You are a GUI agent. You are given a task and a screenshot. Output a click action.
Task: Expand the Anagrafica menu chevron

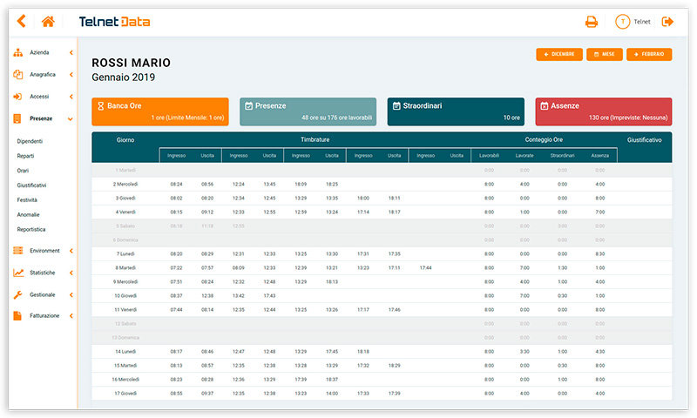(71, 75)
